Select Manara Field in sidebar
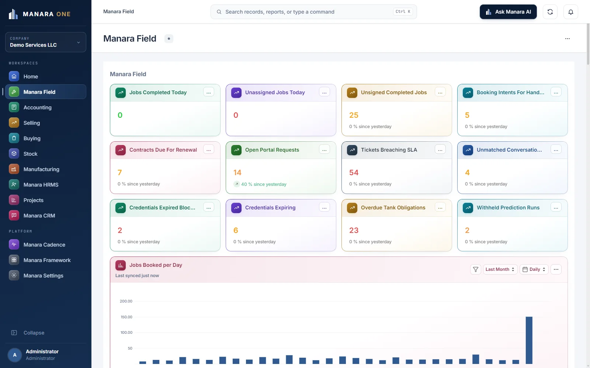This screenshot has height=368, width=590. tap(46, 92)
